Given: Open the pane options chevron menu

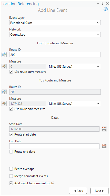Looking at the screenshot, I should point(98,4).
